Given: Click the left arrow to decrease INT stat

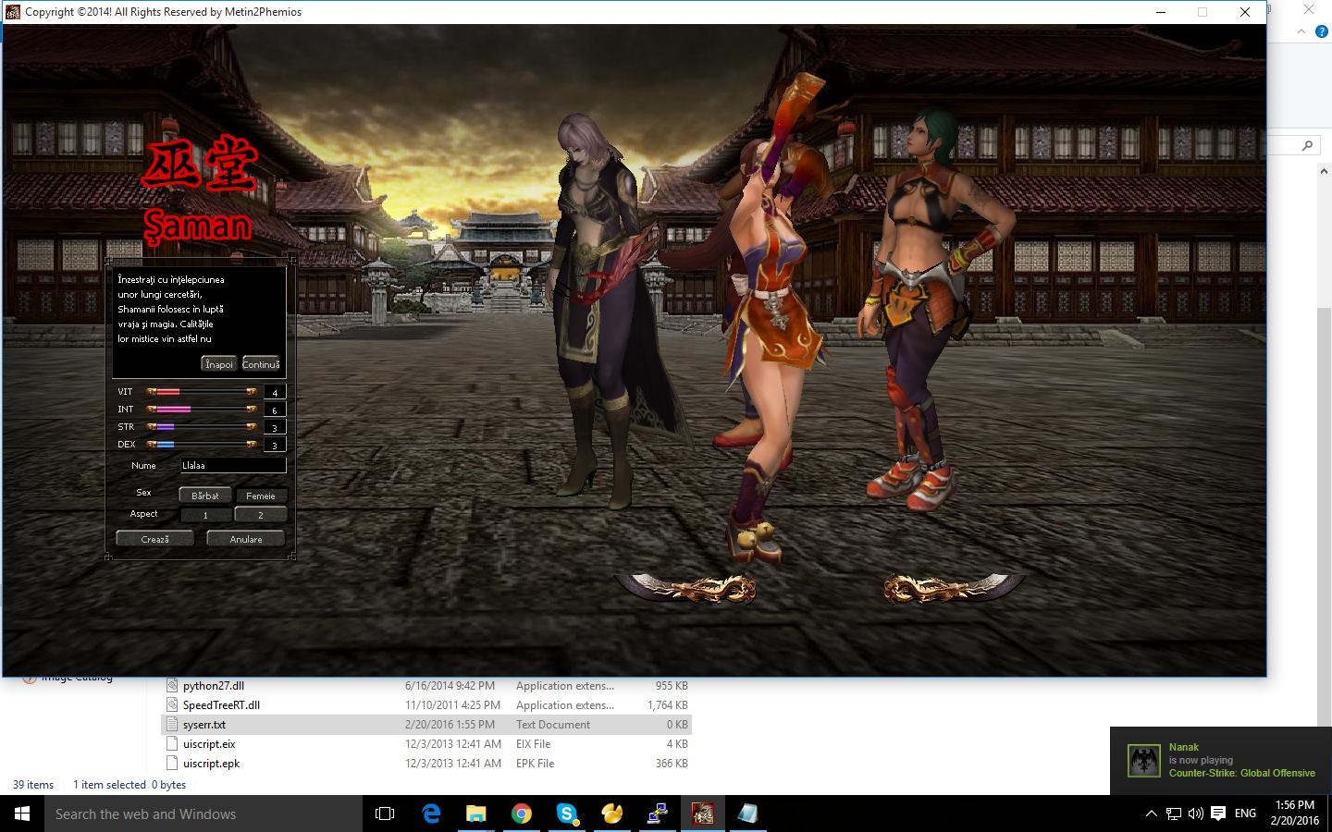Looking at the screenshot, I should pos(153,410).
